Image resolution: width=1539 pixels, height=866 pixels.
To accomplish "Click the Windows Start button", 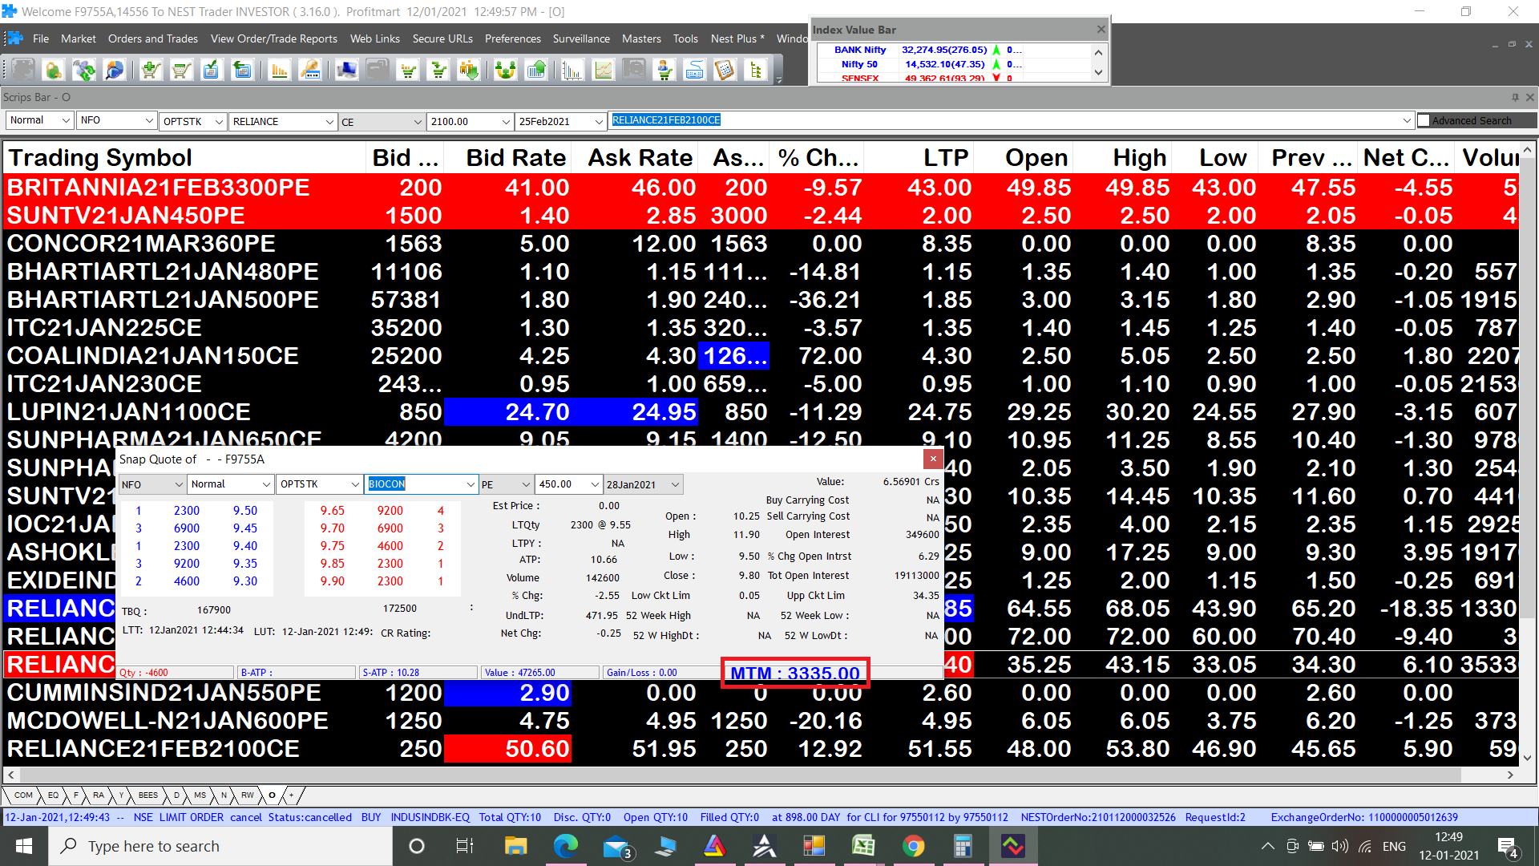I will [x=24, y=846].
